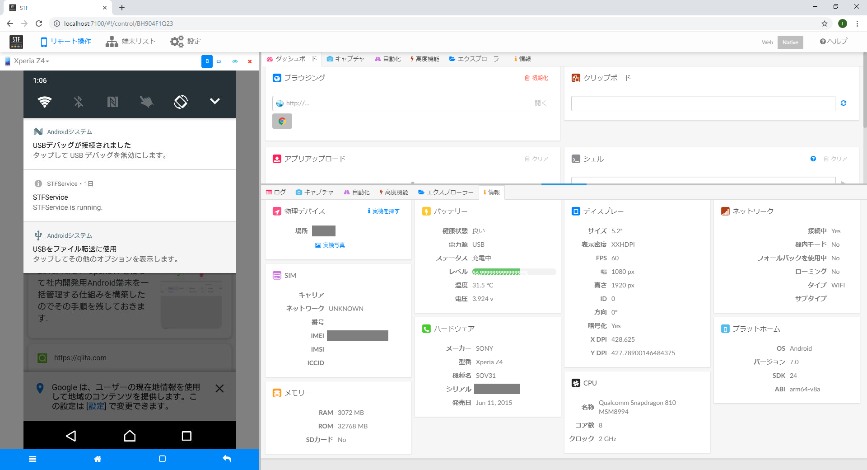867x470 pixels.
Task: Click クリア in アプリアップロード panel
Action: (536, 159)
